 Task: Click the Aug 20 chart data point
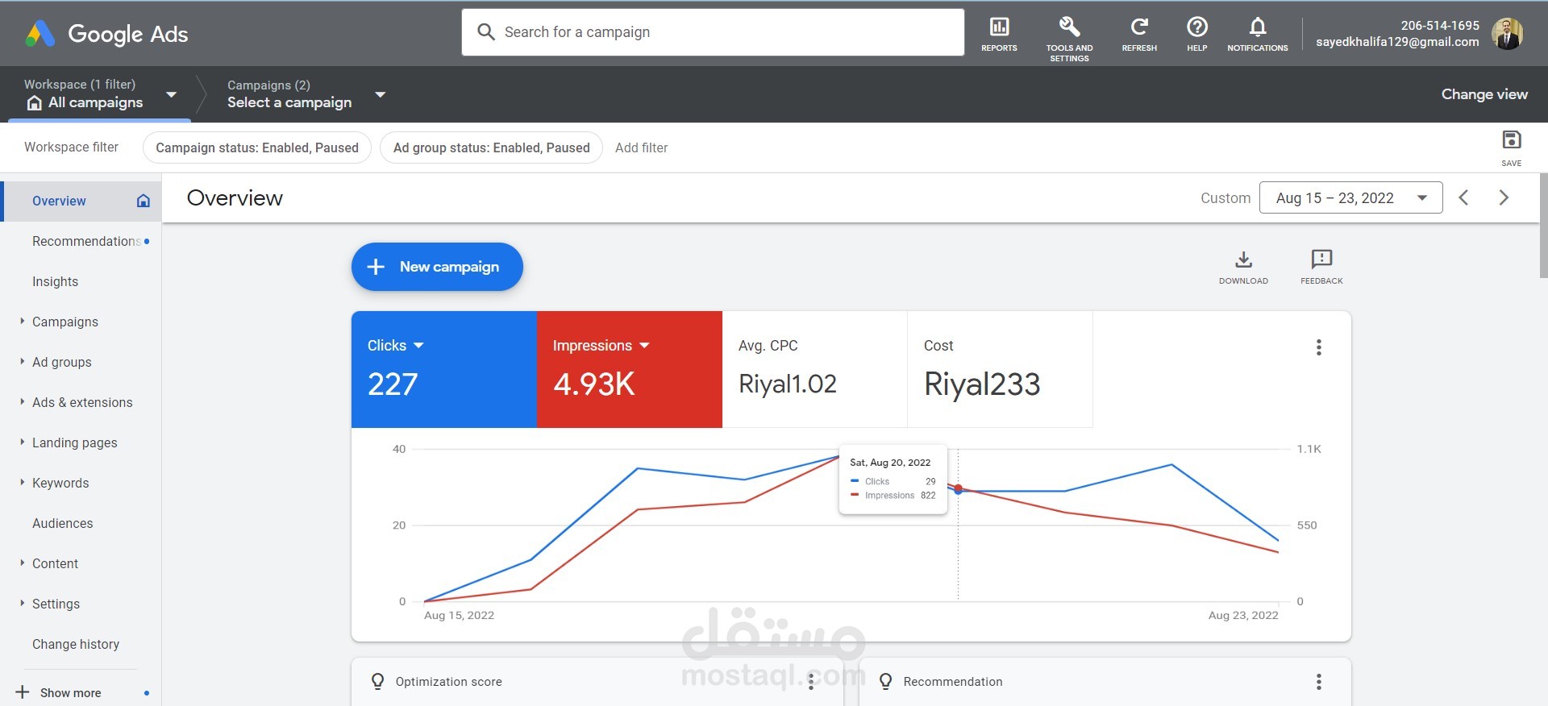958,489
